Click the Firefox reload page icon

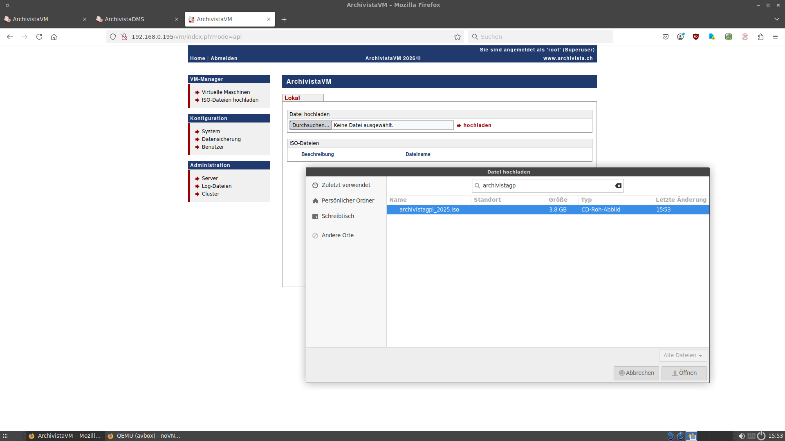coord(39,37)
